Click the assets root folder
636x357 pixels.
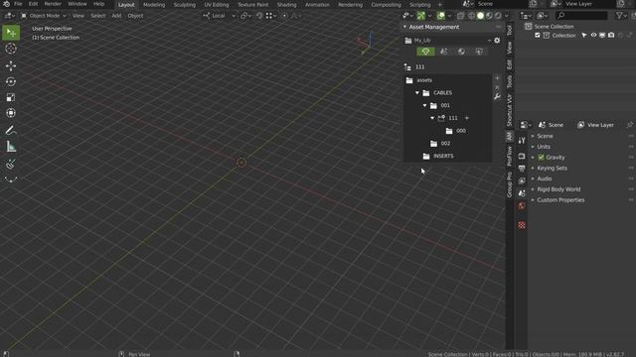coord(424,80)
